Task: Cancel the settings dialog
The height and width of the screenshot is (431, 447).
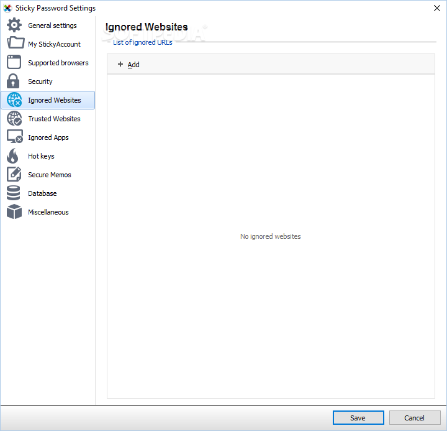Action: pos(415,417)
